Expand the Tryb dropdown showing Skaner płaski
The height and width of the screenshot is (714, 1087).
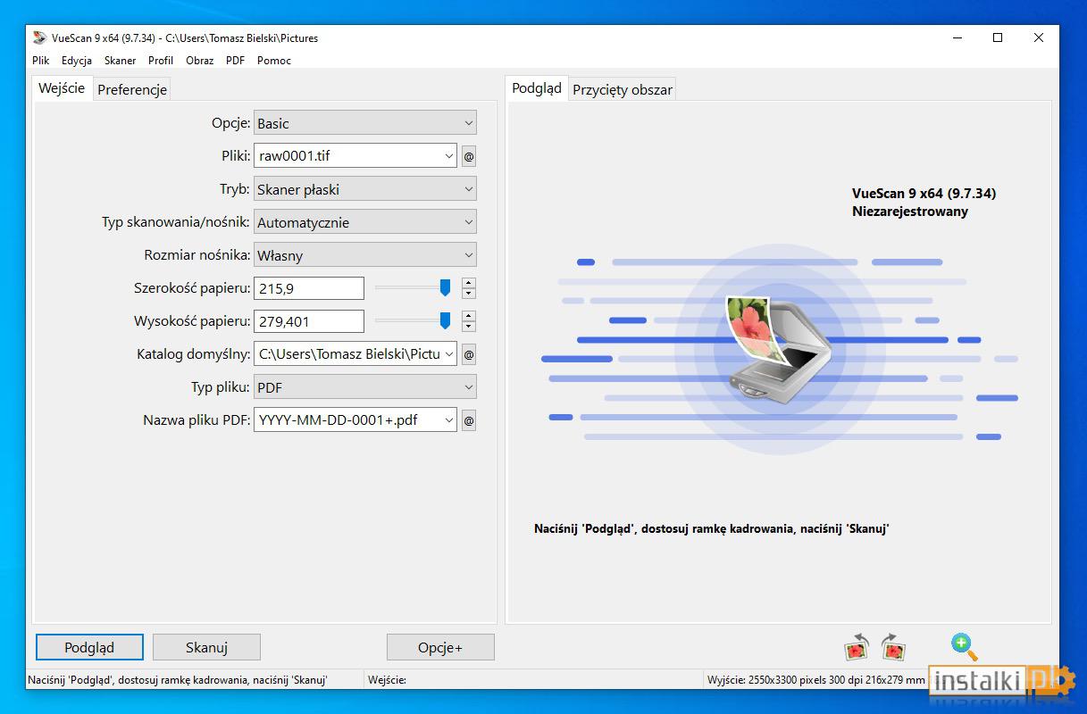(365, 189)
